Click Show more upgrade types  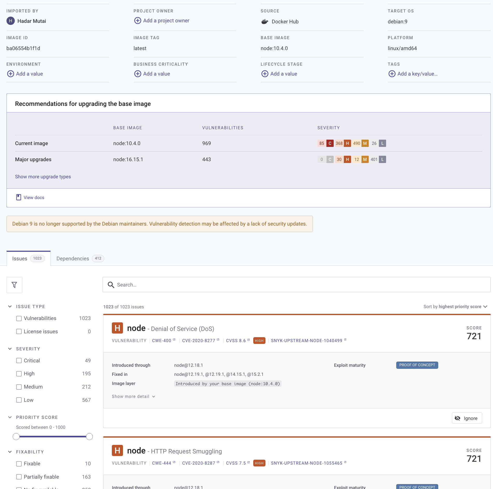(x=43, y=176)
